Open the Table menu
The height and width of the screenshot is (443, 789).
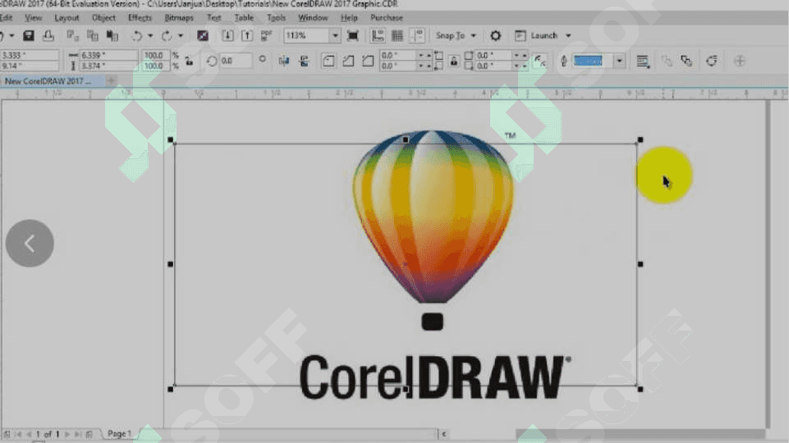[x=244, y=17]
